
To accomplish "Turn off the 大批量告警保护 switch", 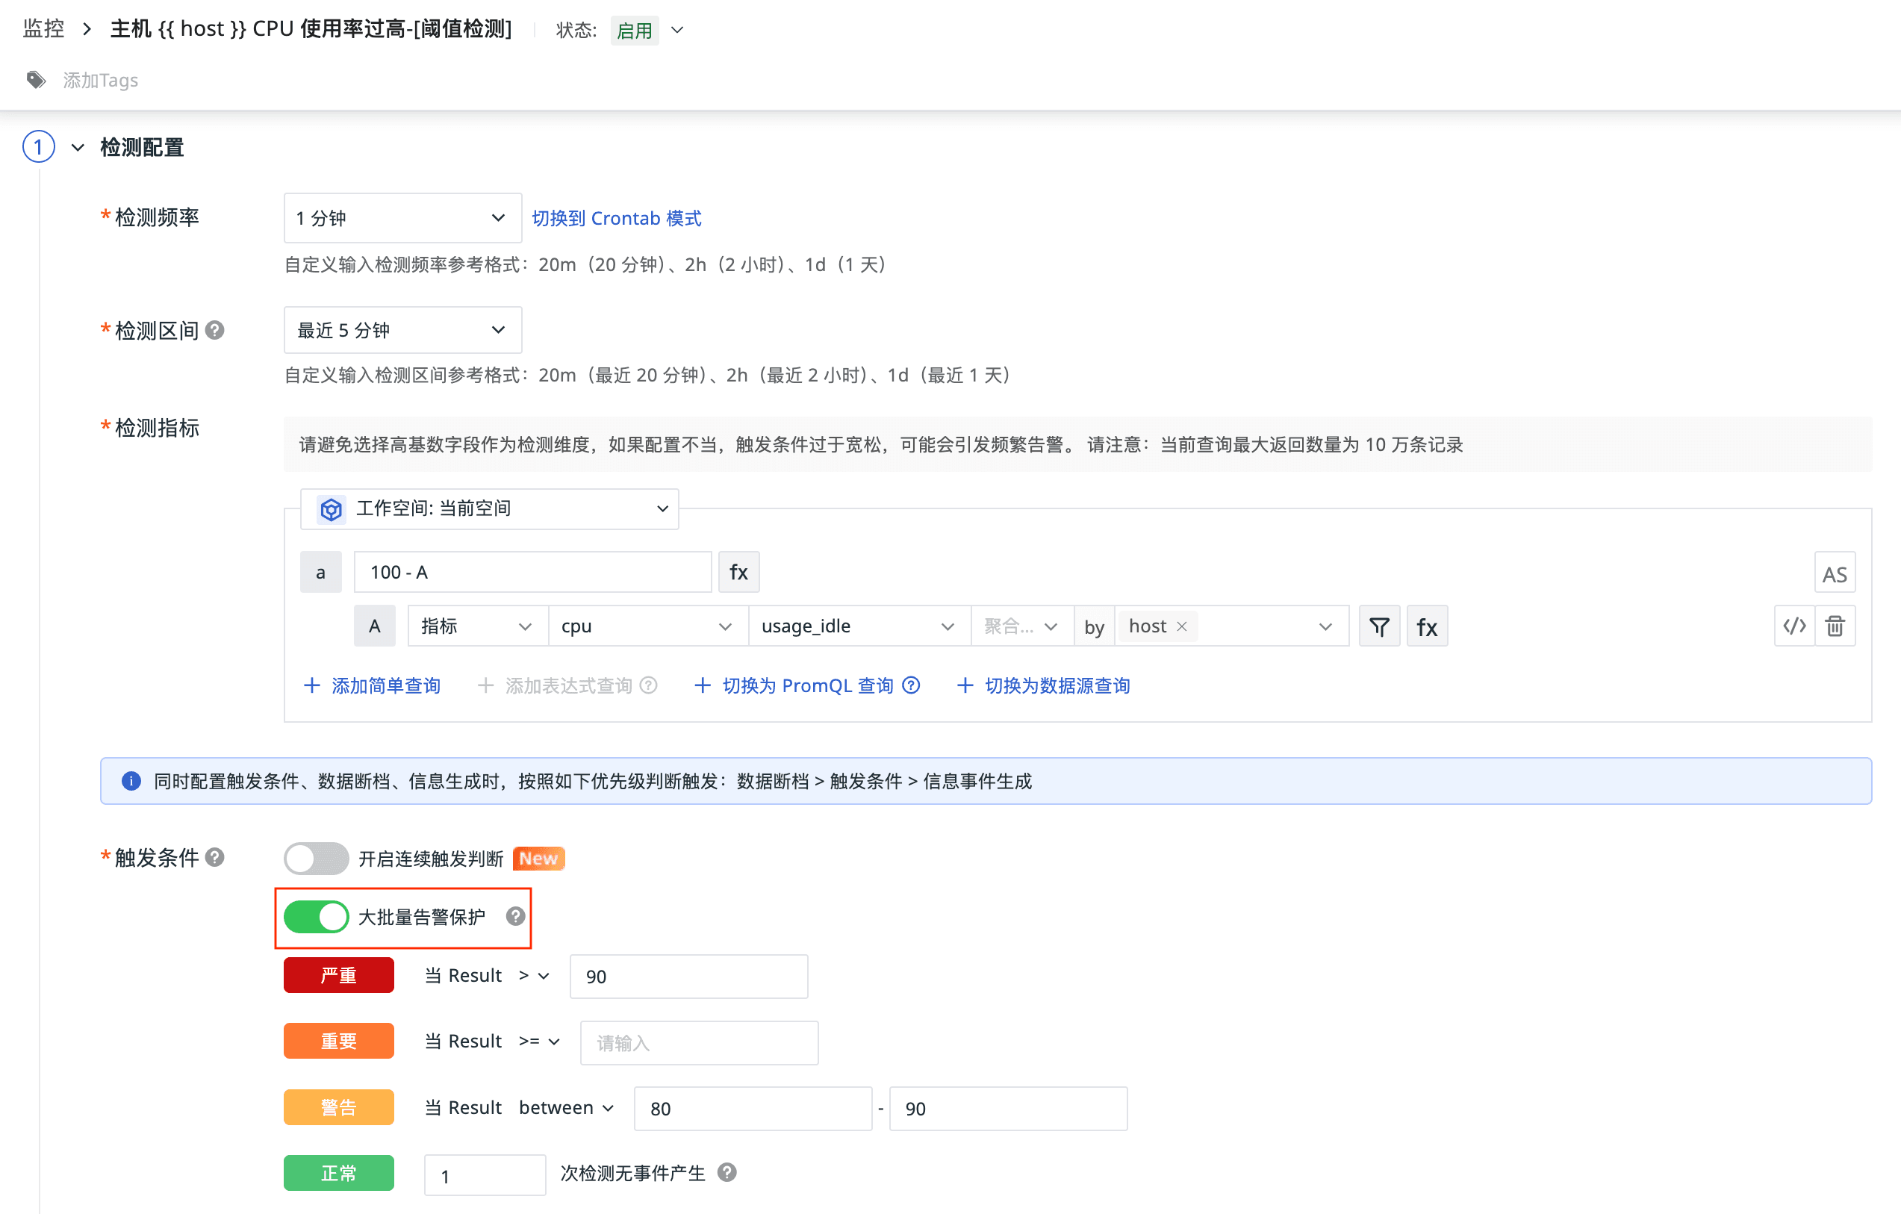I will coord(316,916).
